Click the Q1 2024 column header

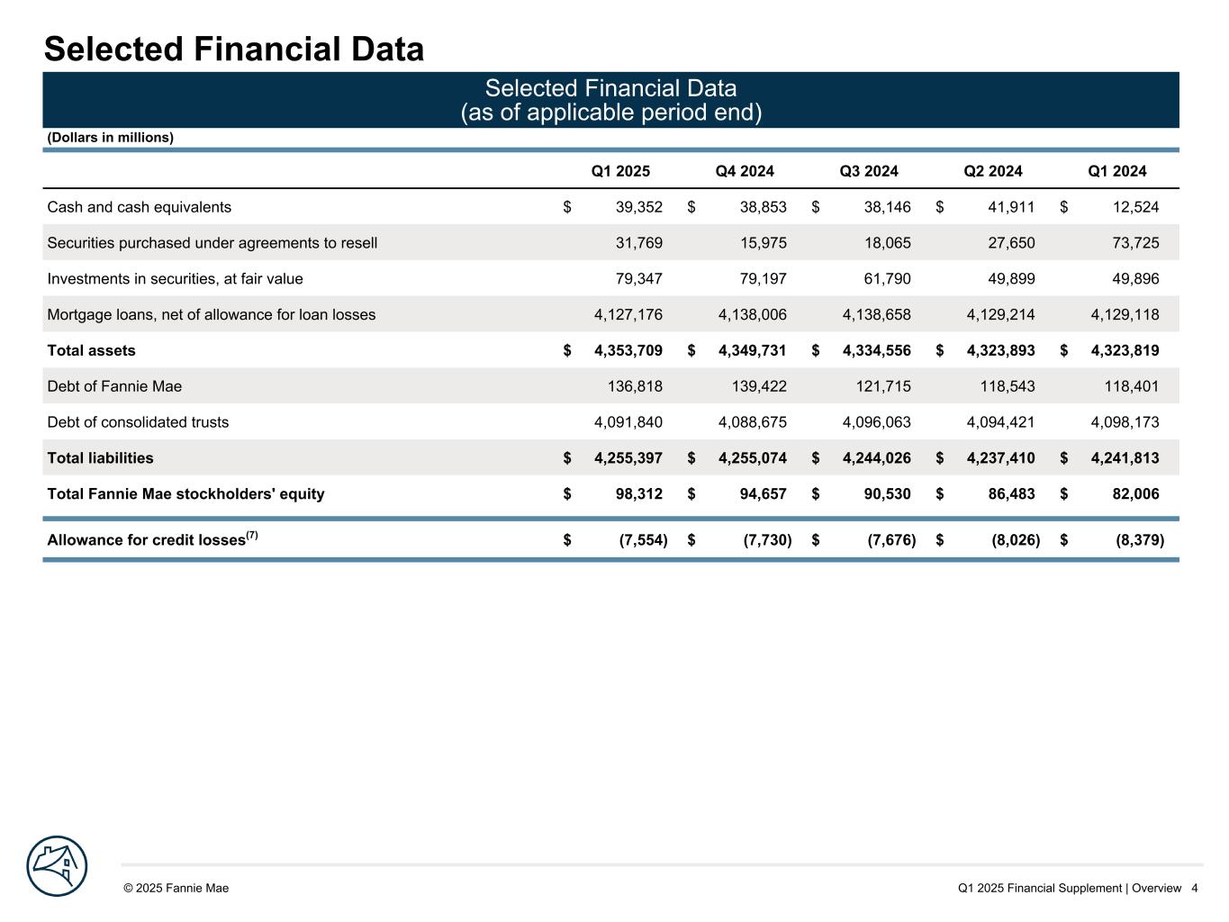click(x=1117, y=171)
